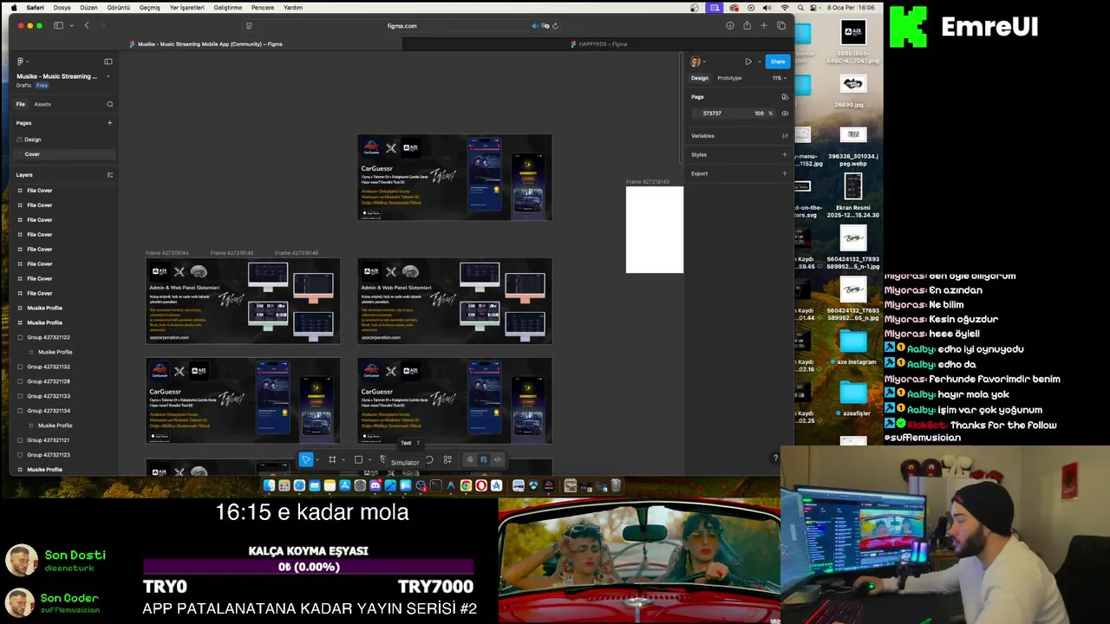Go back in Safari
Viewport: 1110px width, 624px height.
[x=87, y=26]
